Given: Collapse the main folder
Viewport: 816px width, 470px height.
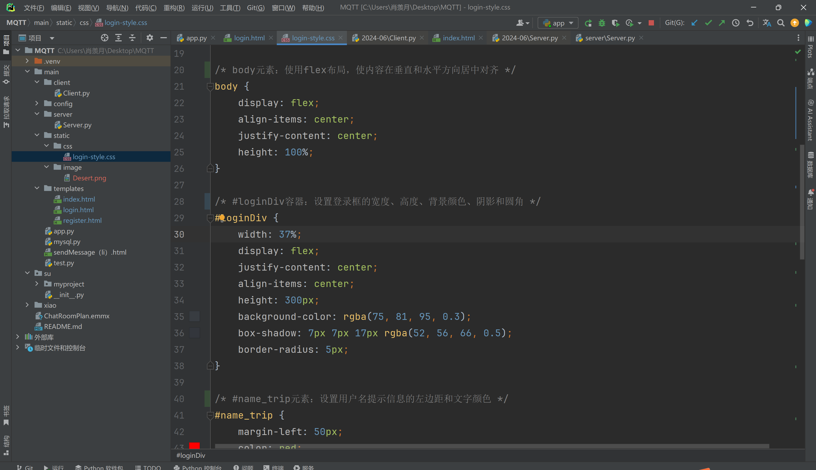Looking at the screenshot, I should pos(27,72).
